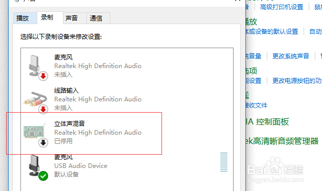Click the 已停用 status text
Viewport: 322px width, 191px height.
[63, 141]
